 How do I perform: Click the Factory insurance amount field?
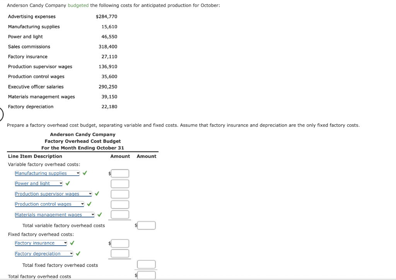[120, 243]
